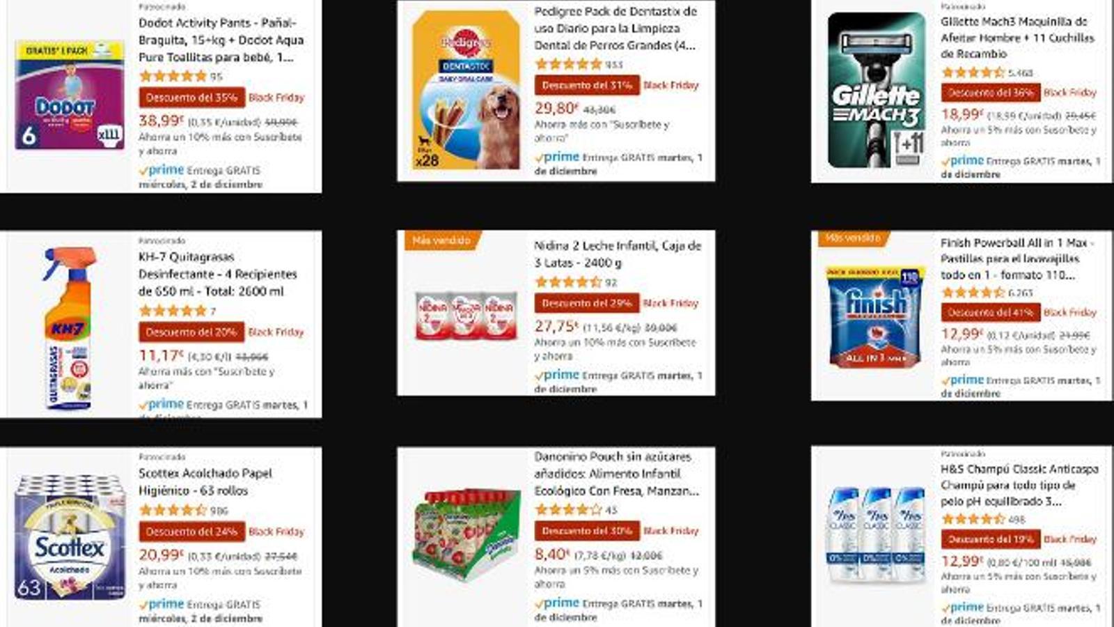Screen dimensions: 1114x627
Task: Click the Finish Powerball All in 1 title
Action: click(1017, 258)
